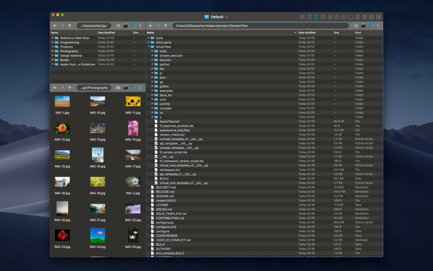This screenshot has height=271, width=433.
Task: Toggle icon grid view in Photography pane
Action: (118, 87)
